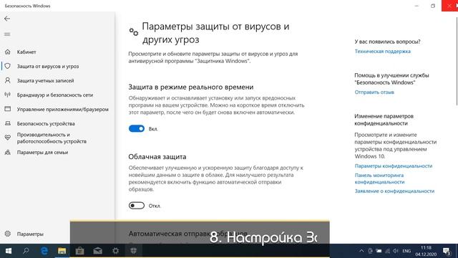The width and height of the screenshot is (458, 258).
Task: Click the Облачная защита heading
Action: click(x=157, y=157)
